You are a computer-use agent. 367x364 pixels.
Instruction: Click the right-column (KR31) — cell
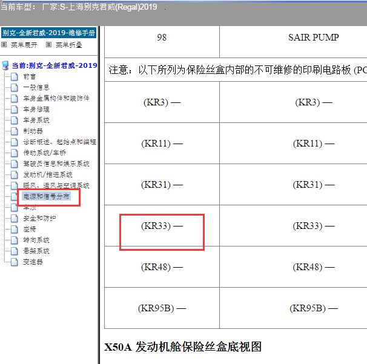(x=293, y=185)
